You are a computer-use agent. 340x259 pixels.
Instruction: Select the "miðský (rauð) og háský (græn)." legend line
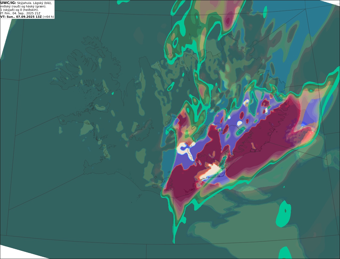(x=23, y=6)
